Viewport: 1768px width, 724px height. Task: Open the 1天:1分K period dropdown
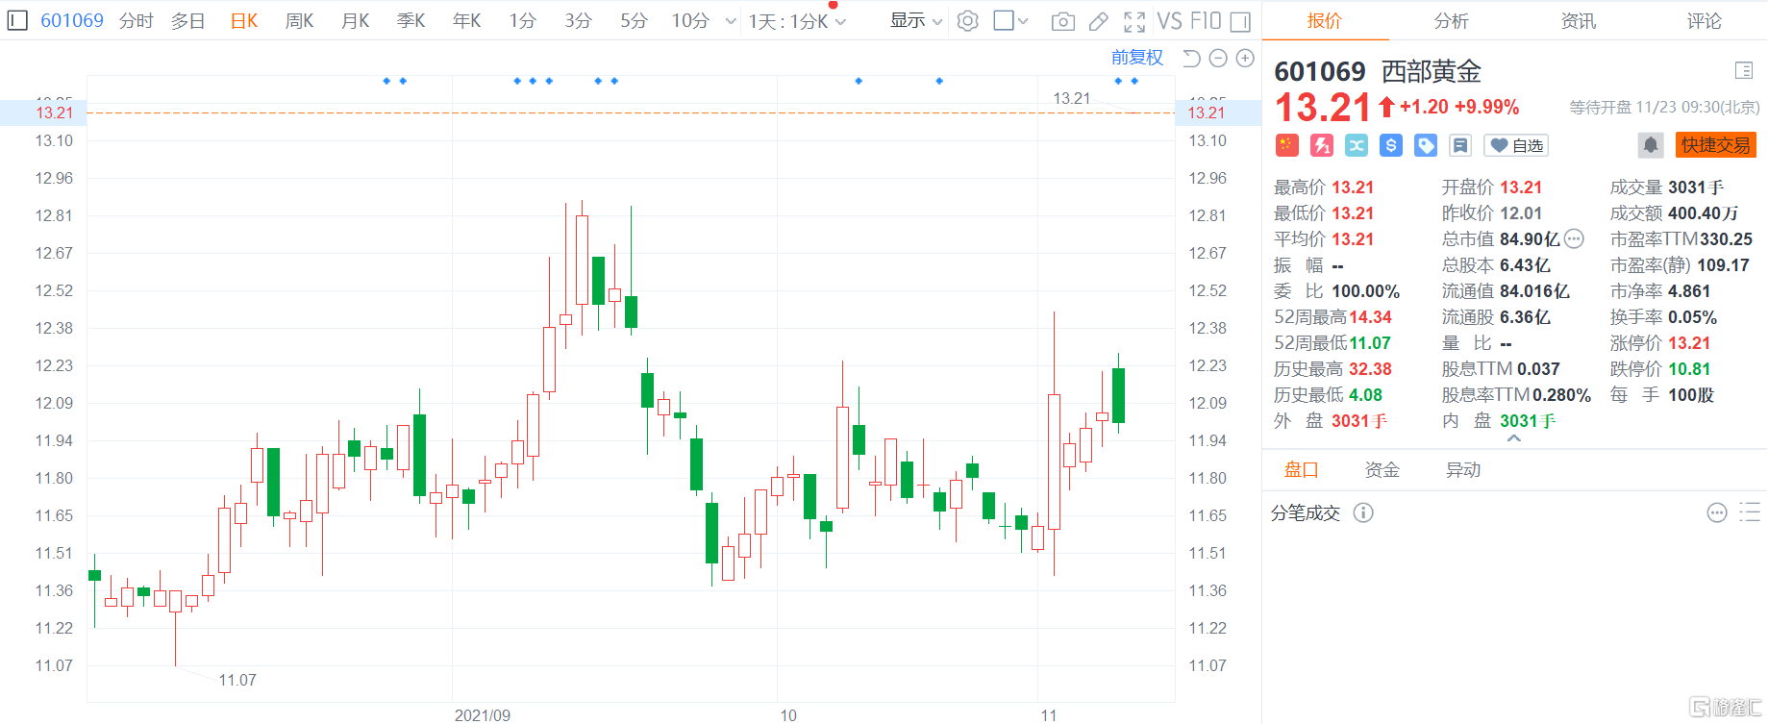click(797, 21)
